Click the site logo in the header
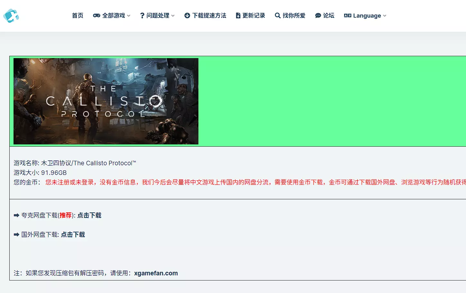 click(11, 16)
